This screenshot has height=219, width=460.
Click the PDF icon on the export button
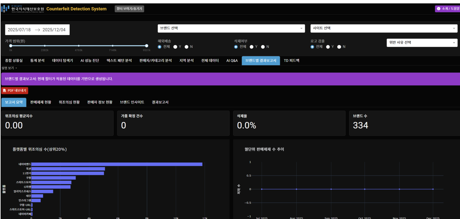[x=4, y=90]
